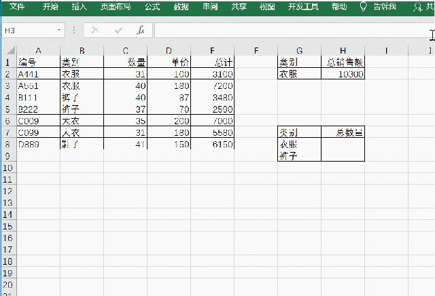This screenshot has height=296, width=435.
Task: Select column D header
Action: pos(169,50)
